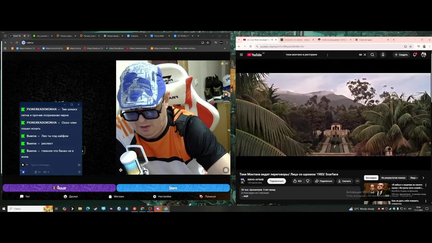The height and width of the screenshot is (243, 432).
Task: Click Поделиться under the video
Action: tap(324, 181)
